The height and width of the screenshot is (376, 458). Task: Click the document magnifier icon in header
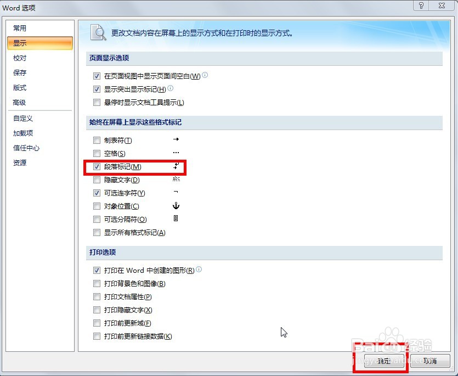point(98,32)
